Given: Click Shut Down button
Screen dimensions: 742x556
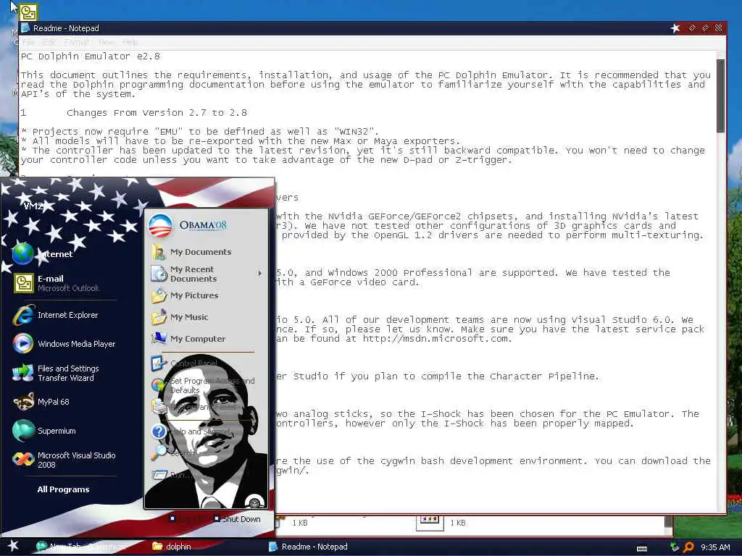Looking at the screenshot, I should [237, 519].
